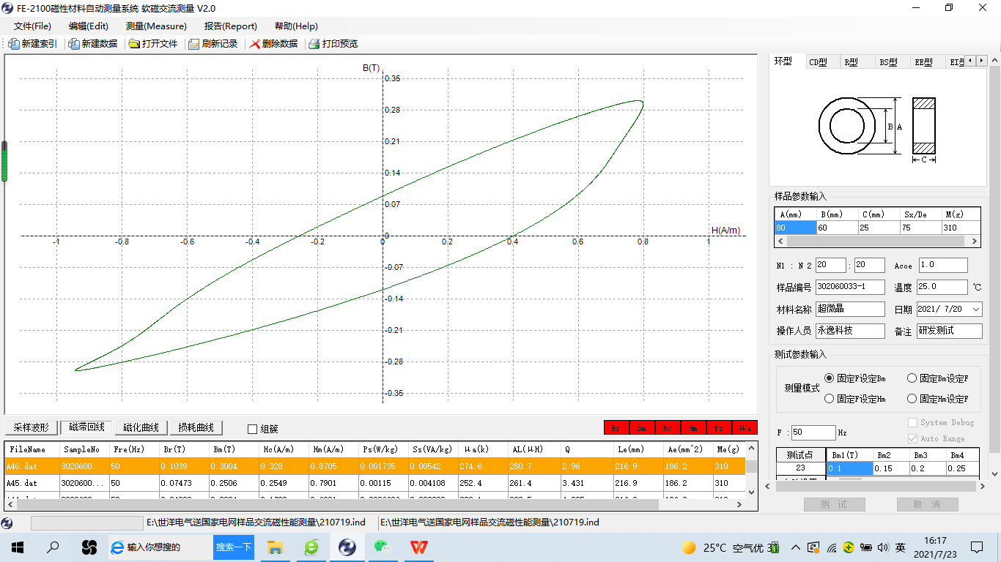Open the 帮助(Help) menu
1001x562 pixels.
point(296,26)
